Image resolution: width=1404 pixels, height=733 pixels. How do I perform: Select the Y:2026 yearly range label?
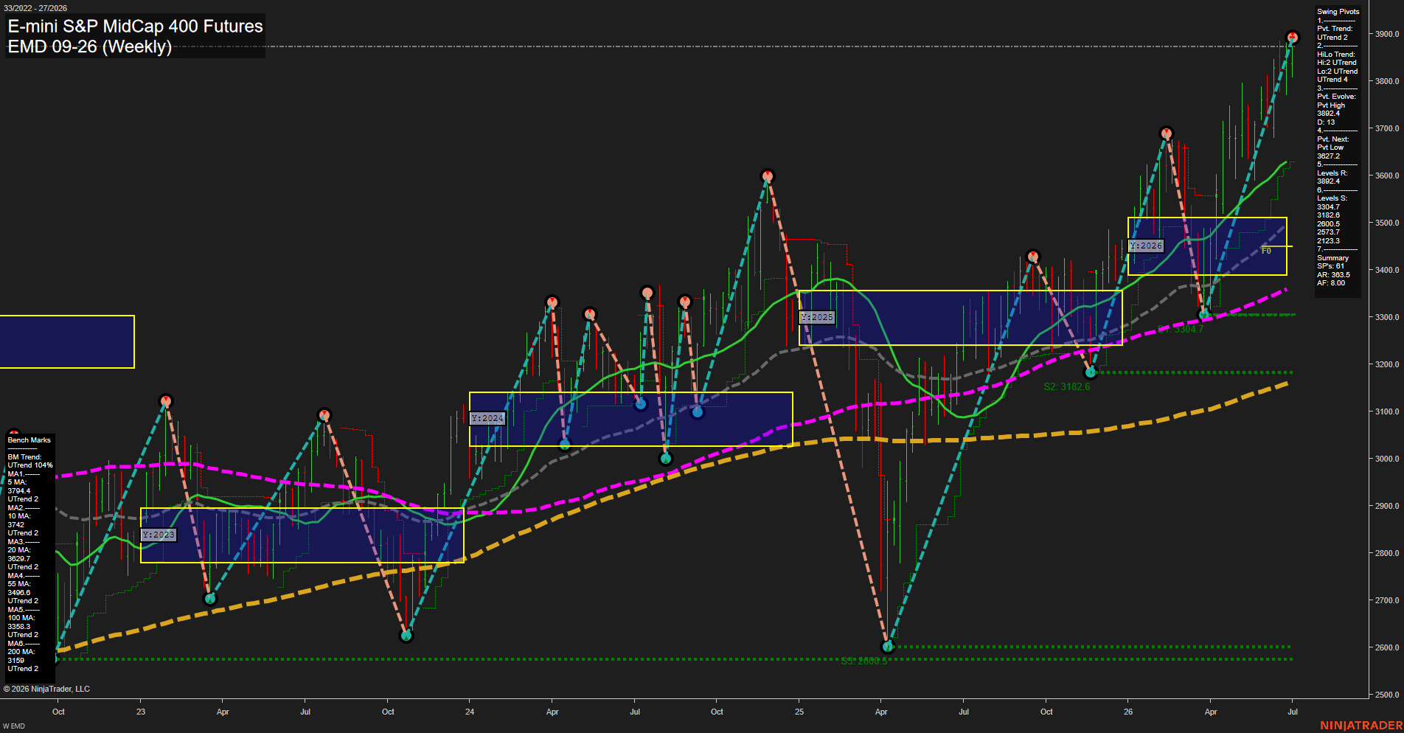coord(1146,246)
